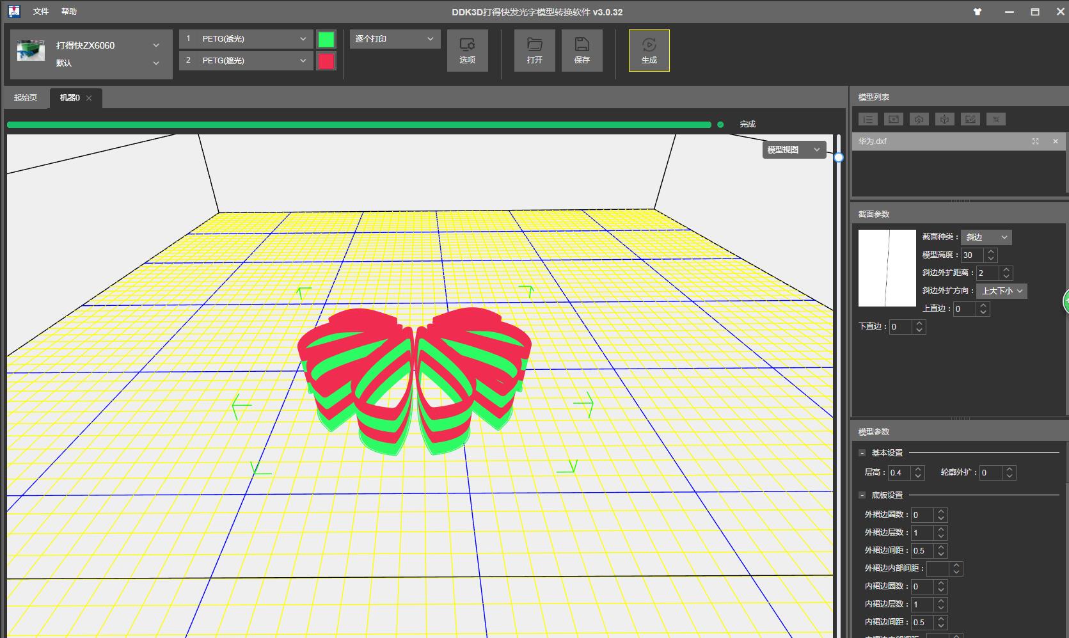
Task: Switch to the 起始页 tab
Action: click(x=26, y=98)
